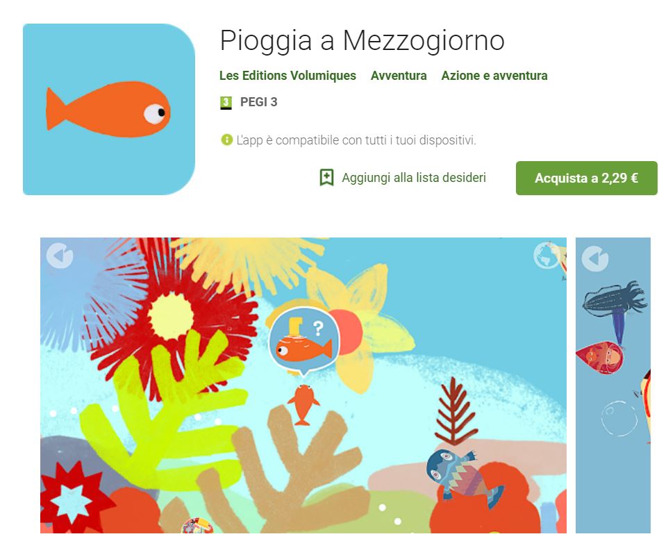Click the small orange fish in screenshot

click(303, 404)
